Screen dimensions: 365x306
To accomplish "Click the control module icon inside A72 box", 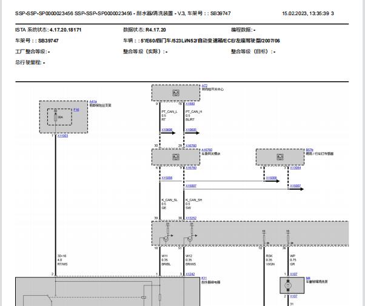I will tap(176, 93).
